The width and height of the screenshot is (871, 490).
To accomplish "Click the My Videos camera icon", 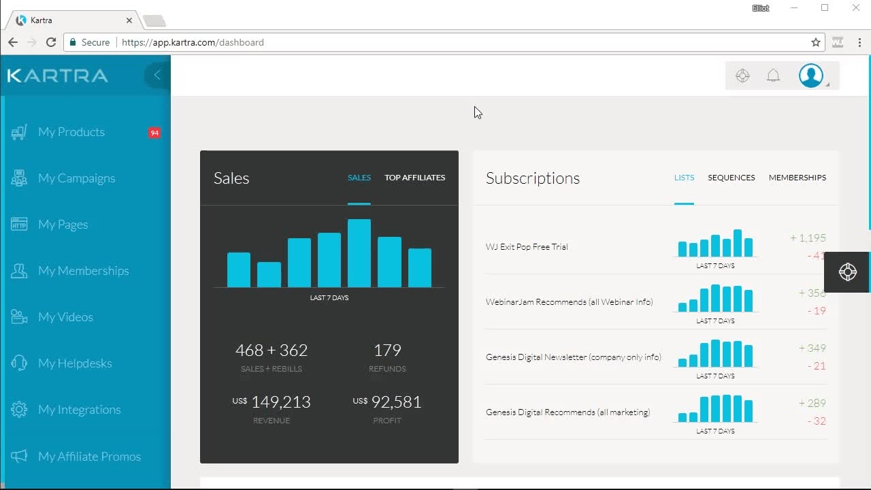I will (19, 317).
